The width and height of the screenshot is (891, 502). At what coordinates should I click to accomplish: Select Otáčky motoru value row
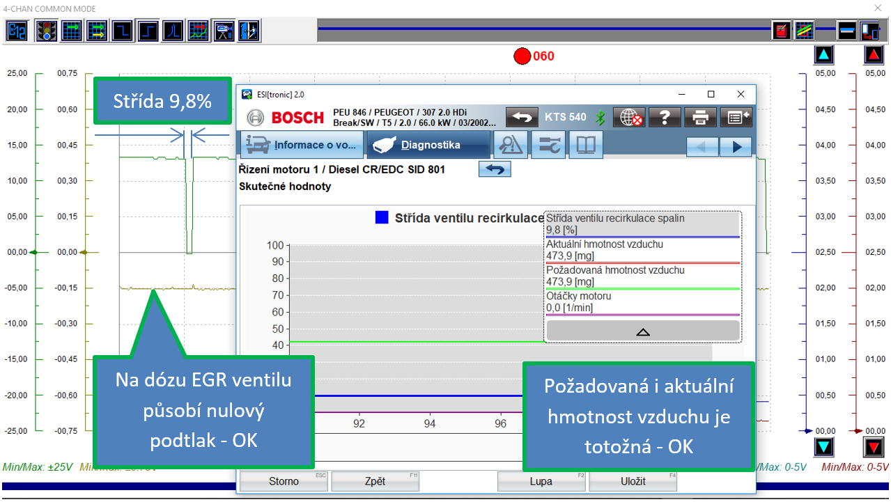(x=642, y=302)
